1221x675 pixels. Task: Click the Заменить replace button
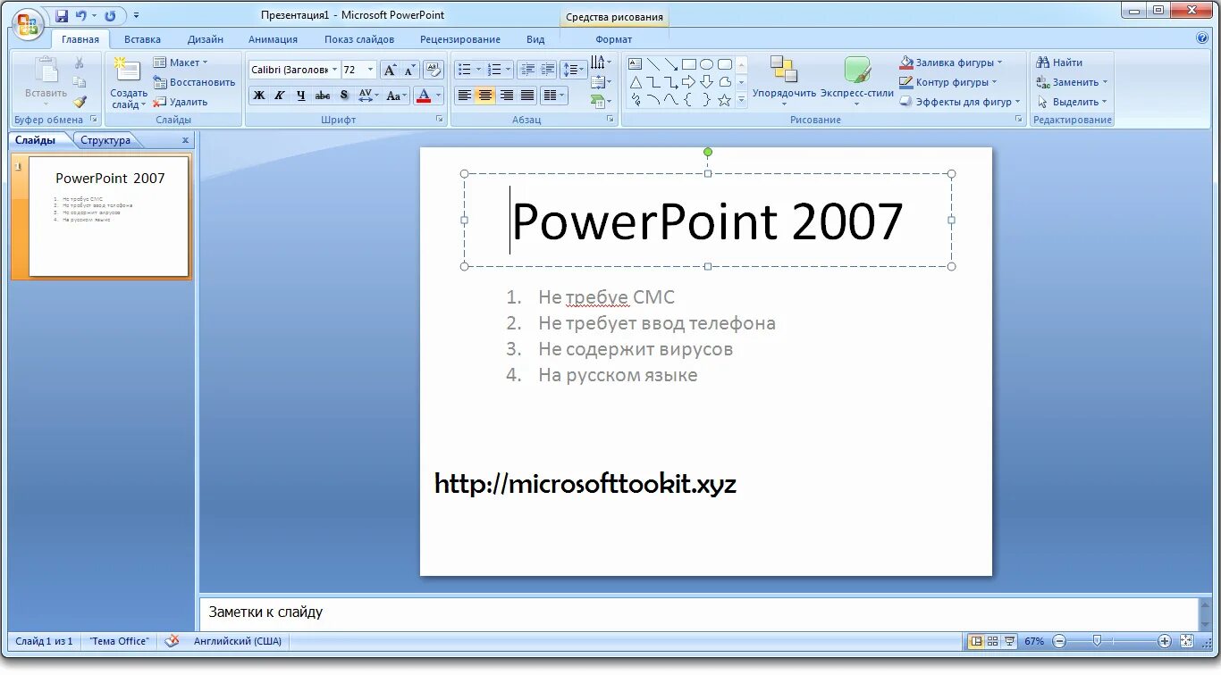[x=1072, y=82]
